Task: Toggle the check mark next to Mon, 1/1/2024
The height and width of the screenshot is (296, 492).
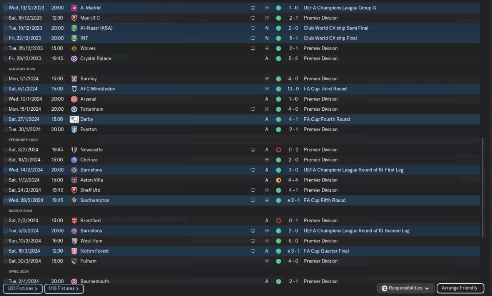Action: tap(5, 79)
